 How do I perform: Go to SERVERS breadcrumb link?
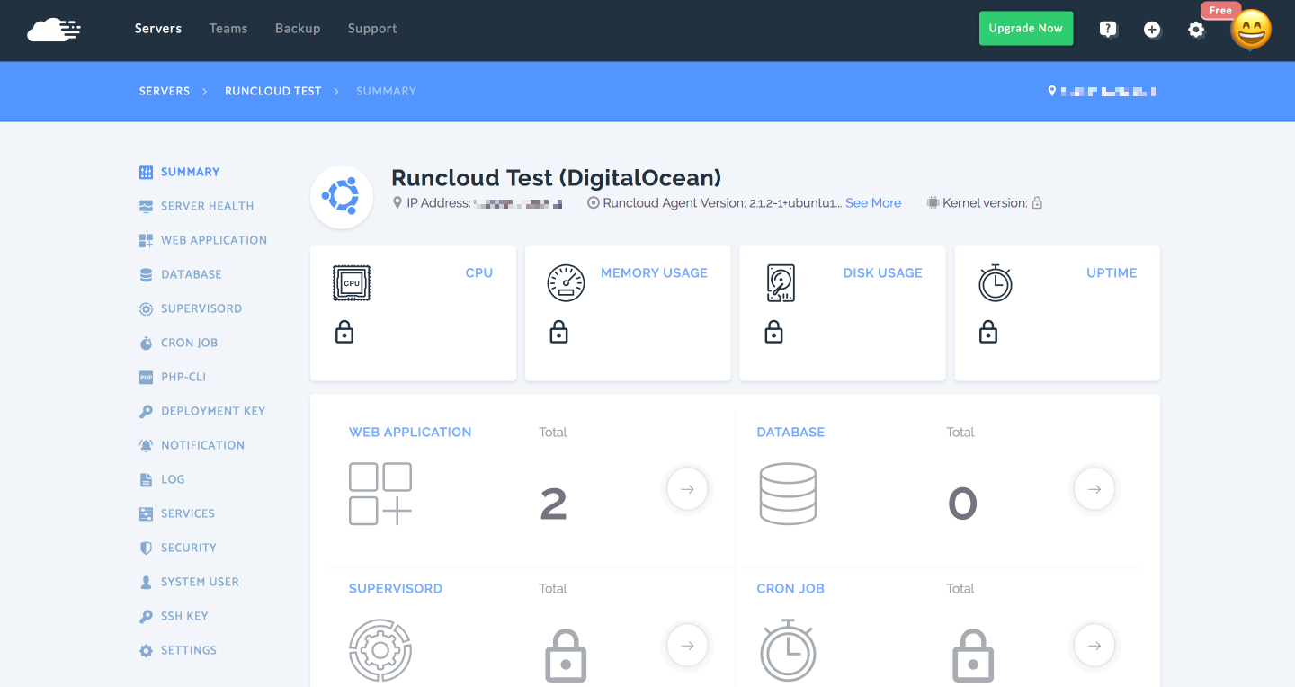[165, 91]
